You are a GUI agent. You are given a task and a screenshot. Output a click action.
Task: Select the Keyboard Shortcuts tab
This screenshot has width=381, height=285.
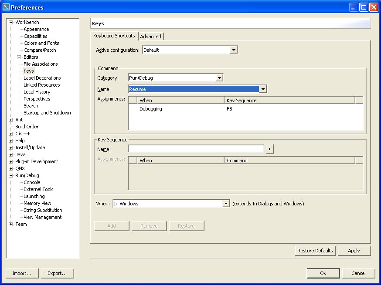(x=114, y=36)
